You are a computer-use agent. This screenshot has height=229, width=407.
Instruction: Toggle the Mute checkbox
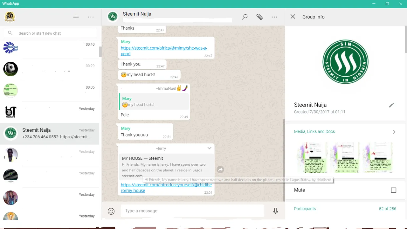[x=394, y=190]
